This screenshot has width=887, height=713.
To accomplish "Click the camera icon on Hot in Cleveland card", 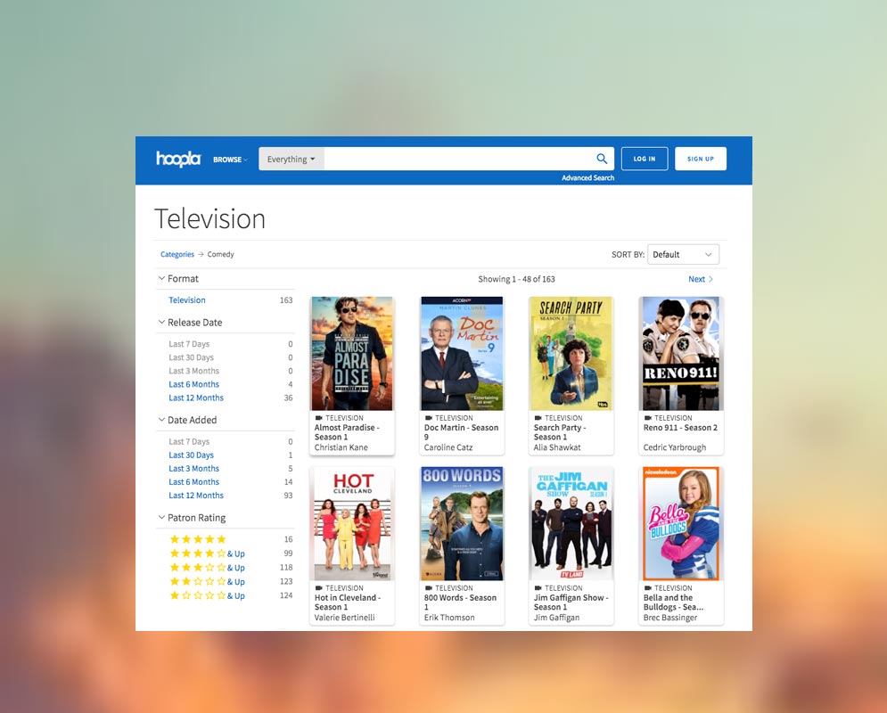I will click(318, 588).
